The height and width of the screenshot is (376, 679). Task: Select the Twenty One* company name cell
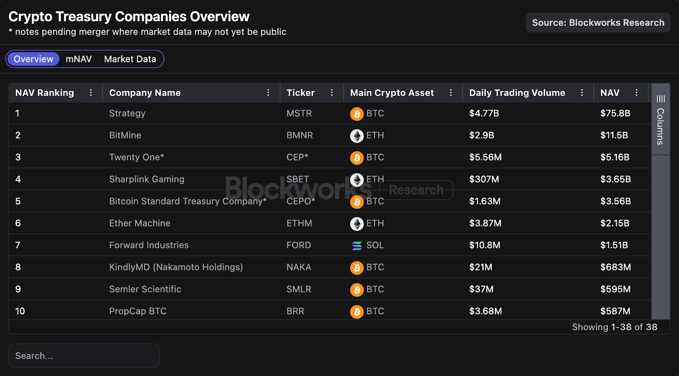(x=137, y=157)
